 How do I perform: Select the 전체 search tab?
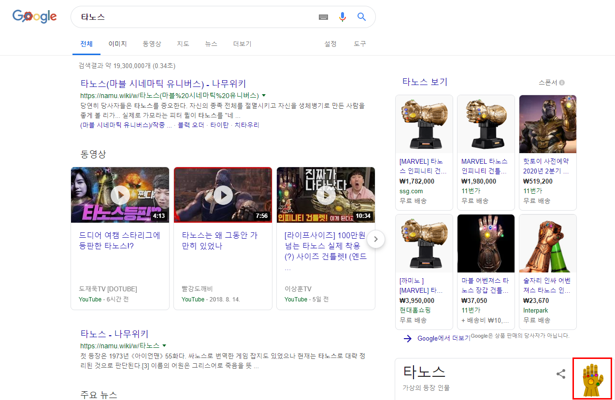click(86, 44)
